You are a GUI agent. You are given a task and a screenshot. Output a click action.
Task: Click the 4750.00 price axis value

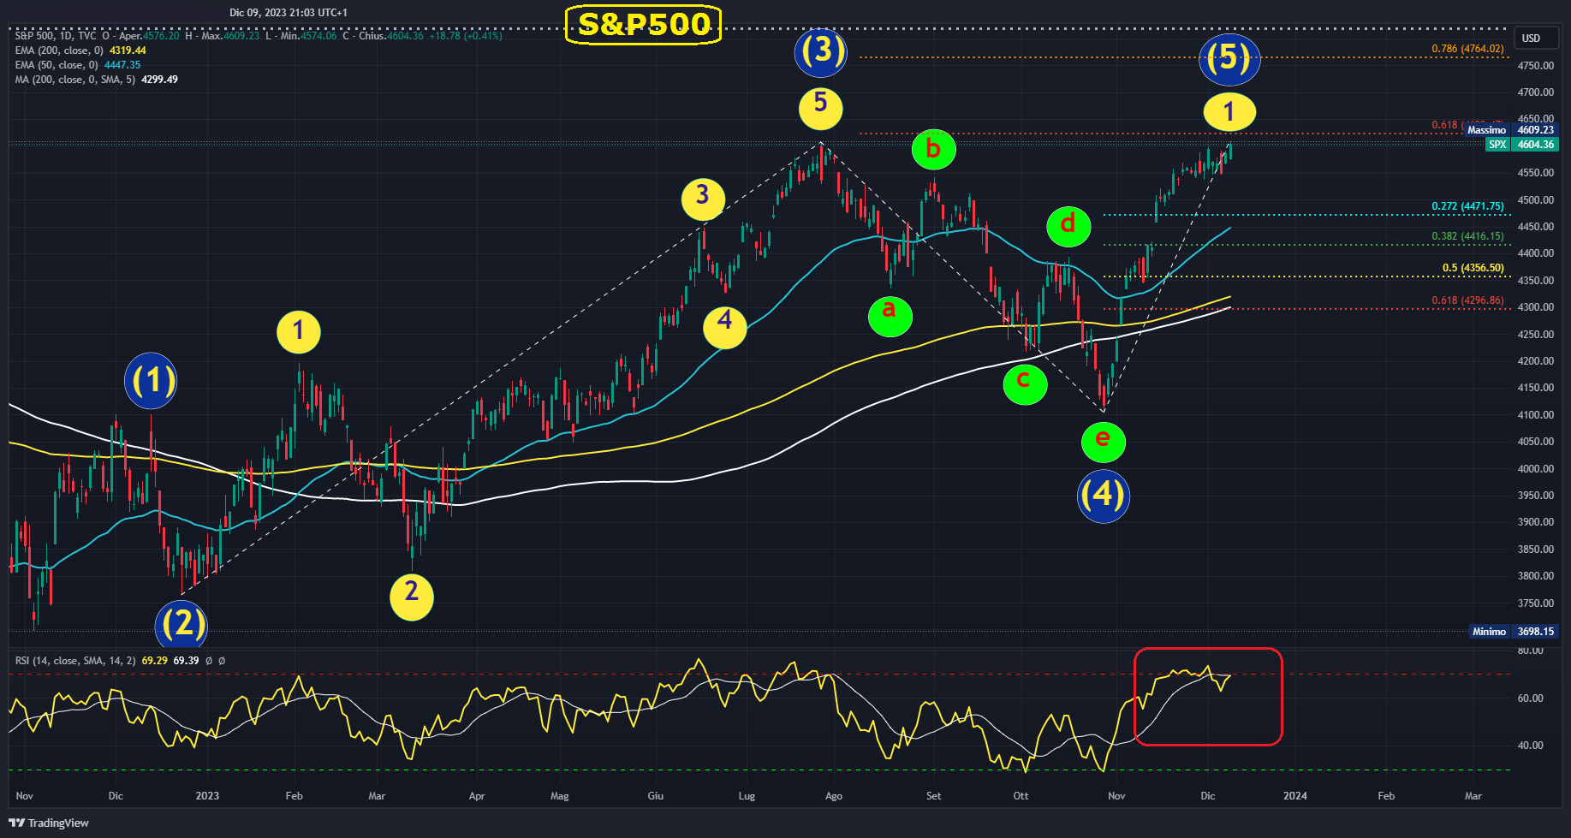[1535, 66]
